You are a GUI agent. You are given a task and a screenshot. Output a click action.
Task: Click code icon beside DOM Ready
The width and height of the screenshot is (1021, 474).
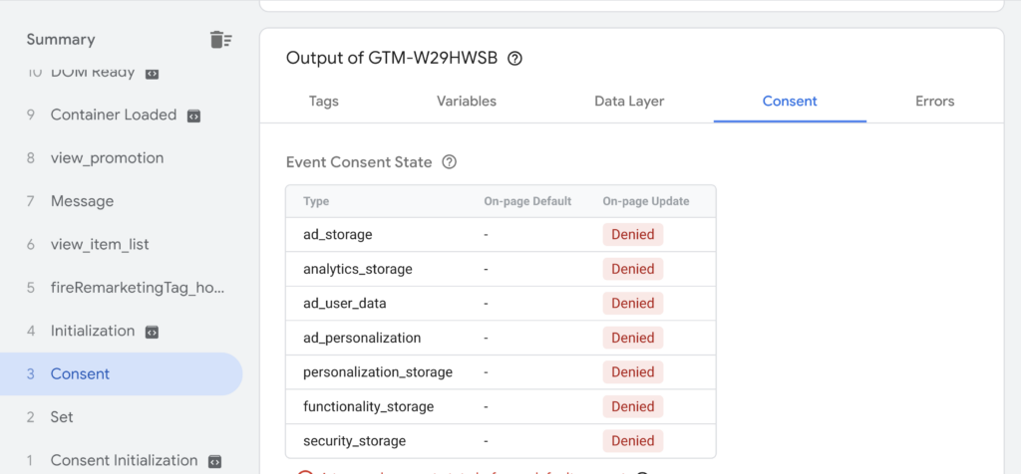pos(153,73)
